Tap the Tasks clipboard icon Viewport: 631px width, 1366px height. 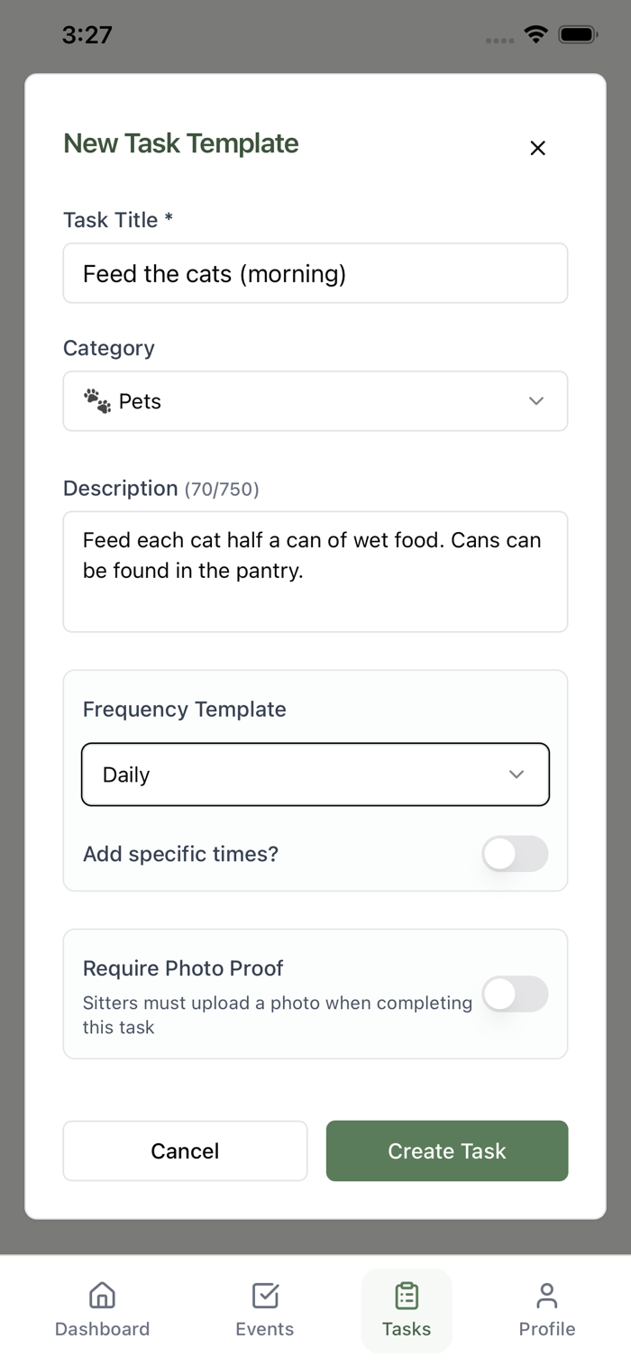click(407, 1296)
